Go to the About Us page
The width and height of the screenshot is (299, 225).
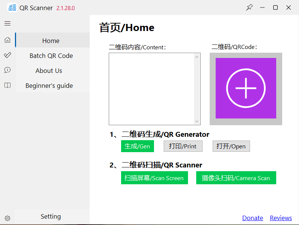(53, 71)
